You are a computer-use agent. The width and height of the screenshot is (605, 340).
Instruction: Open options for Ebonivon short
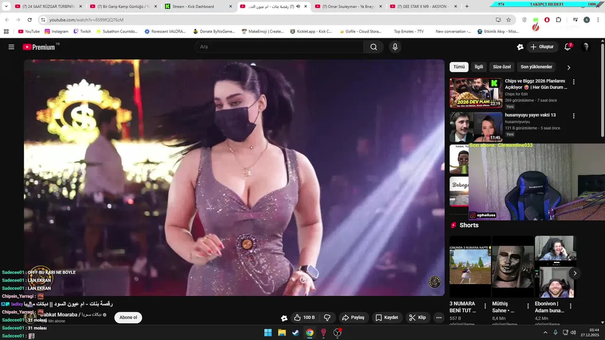coord(570,306)
